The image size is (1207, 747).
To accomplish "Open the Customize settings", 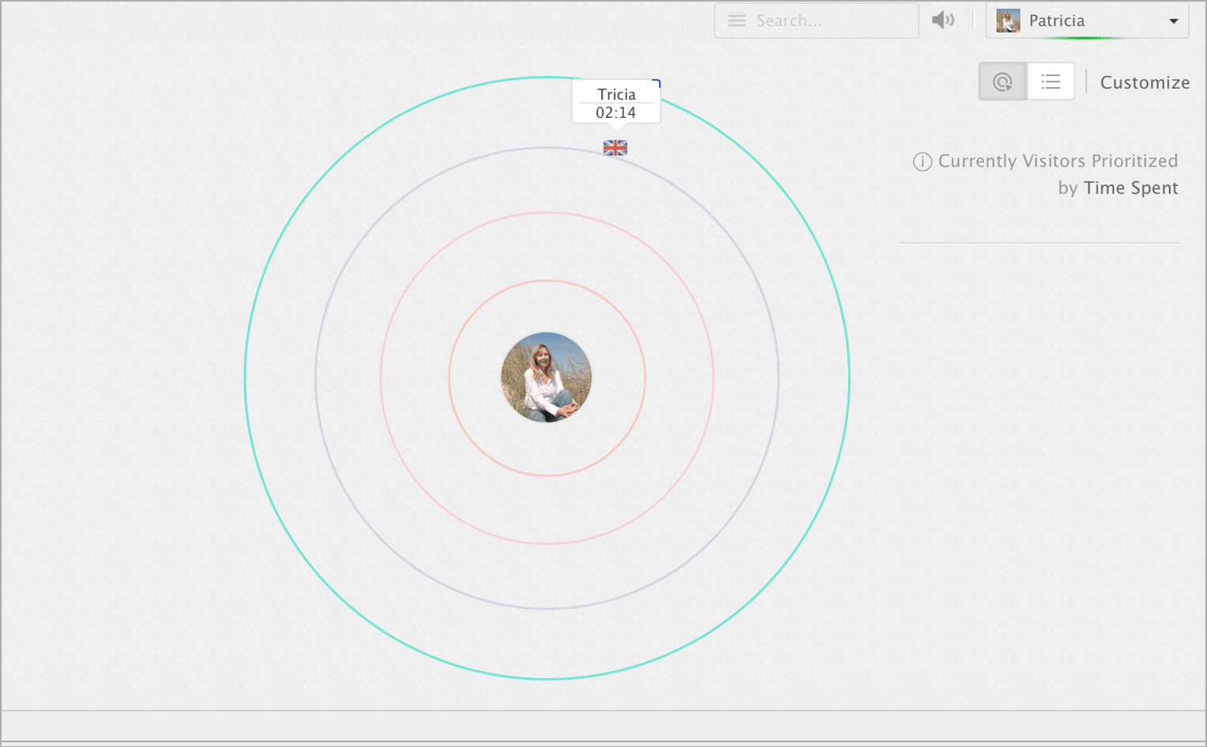I will [1144, 82].
